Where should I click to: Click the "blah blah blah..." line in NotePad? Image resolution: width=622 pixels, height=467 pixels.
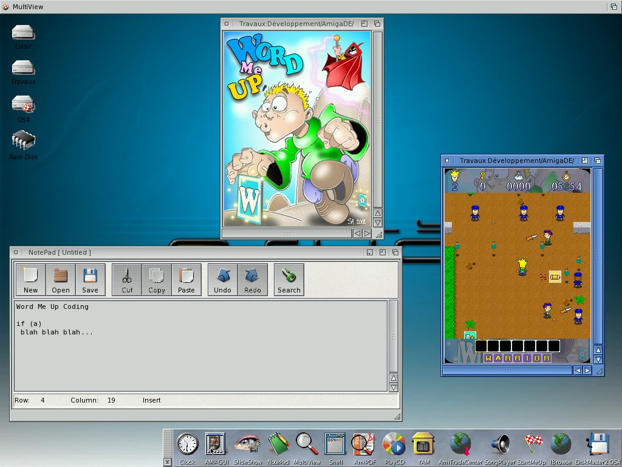point(56,332)
